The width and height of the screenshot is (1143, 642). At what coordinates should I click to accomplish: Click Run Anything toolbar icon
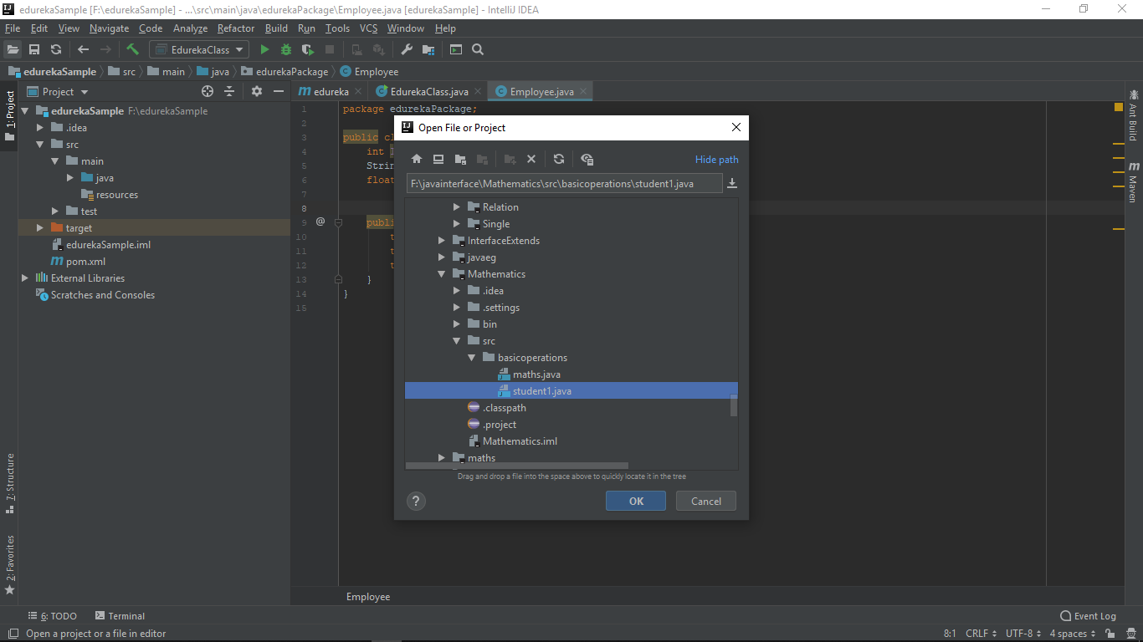(456, 49)
